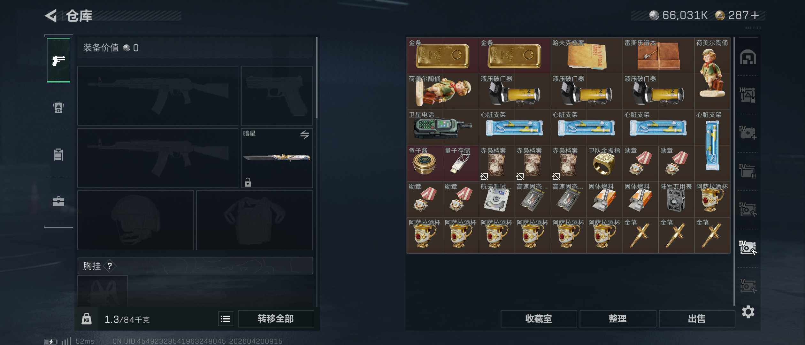
Task: Click the 出售 sell button
Action: point(697,319)
